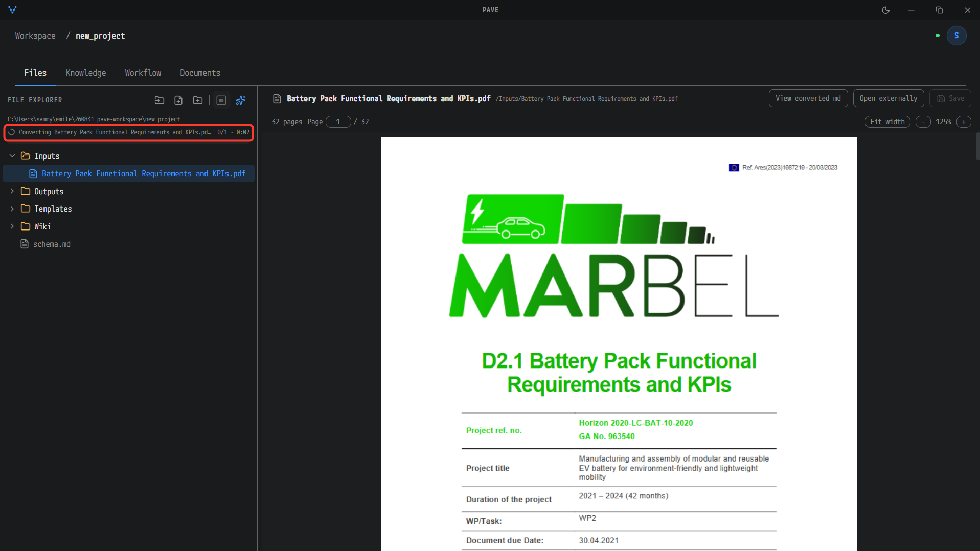980x551 pixels.
Task: Click the Templates folder label
Action: pos(53,209)
